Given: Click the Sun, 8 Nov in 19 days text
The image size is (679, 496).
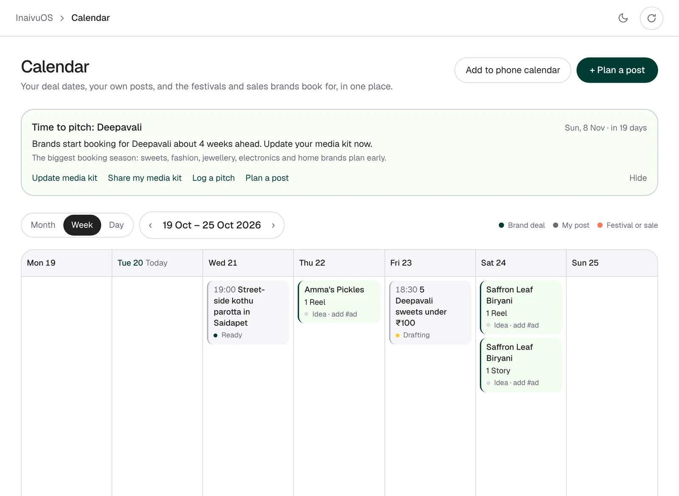Looking at the screenshot, I should click(x=606, y=128).
